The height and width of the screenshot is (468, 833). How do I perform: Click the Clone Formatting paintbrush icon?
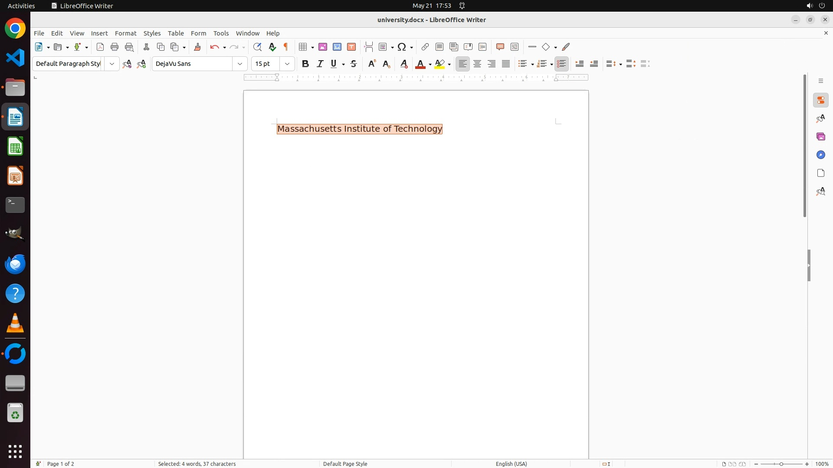(197, 47)
